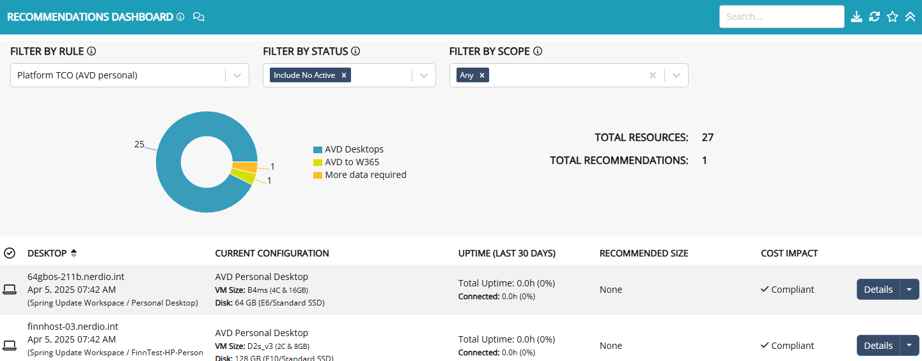
Task: Select the 64gbos-211b.nerdio.int desktop name
Action: click(76, 277)
